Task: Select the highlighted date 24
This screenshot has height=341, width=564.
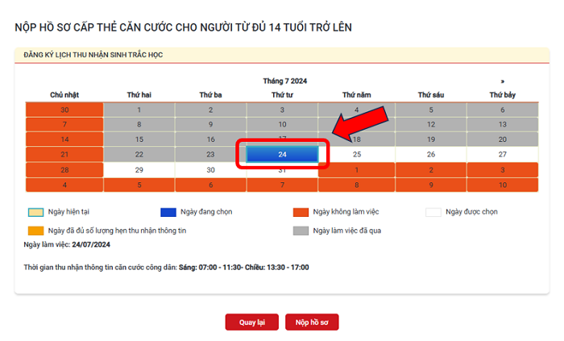Action: click(x=282, y=154)
